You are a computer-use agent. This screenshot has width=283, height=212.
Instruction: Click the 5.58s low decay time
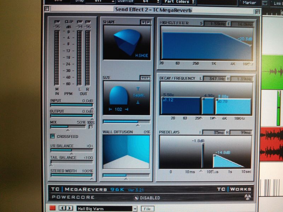coord(168,95)
